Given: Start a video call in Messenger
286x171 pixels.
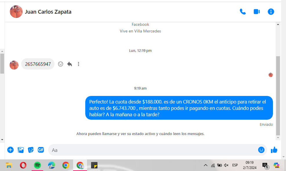Looking at the screenshot, I should (256, 12).
